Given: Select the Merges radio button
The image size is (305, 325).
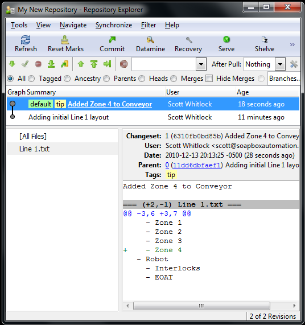Looking at the screenshot, I should [x=174, y=79].
